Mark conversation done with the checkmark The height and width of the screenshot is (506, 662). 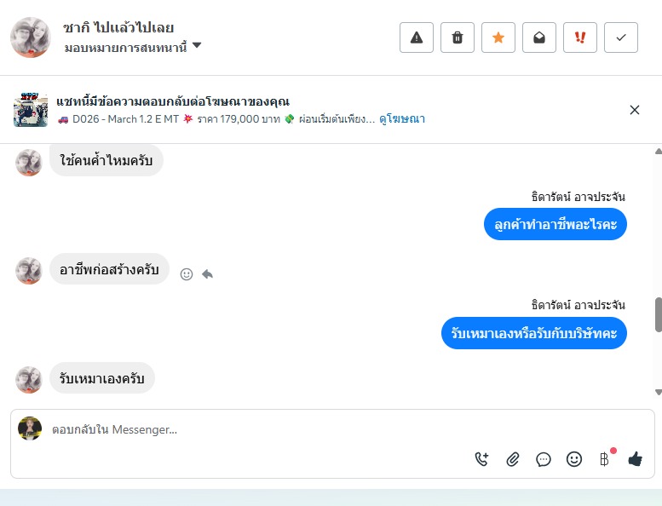tap(621, 37)
